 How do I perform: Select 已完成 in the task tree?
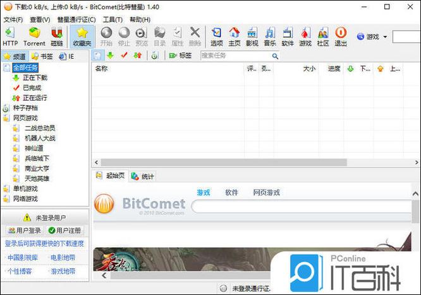pyautogui.click(x=32, y=88)
